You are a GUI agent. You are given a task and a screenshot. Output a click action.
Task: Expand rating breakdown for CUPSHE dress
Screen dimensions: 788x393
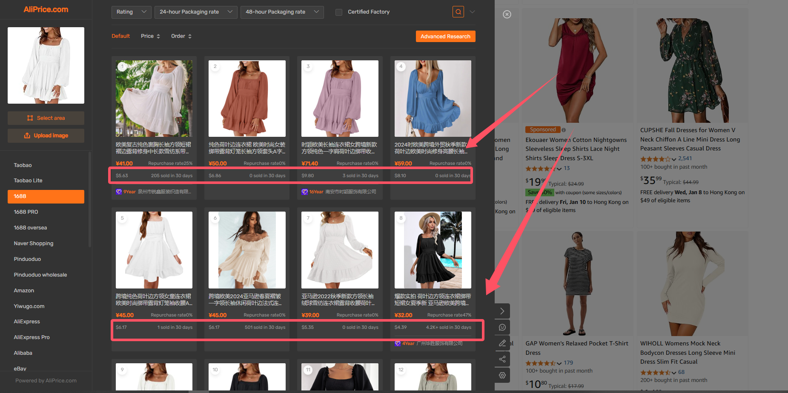pyautogui.click(x=674, y=159)
